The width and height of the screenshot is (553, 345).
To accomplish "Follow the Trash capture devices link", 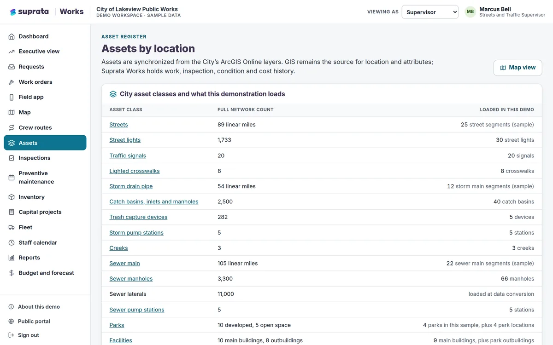I will [138, 217].
